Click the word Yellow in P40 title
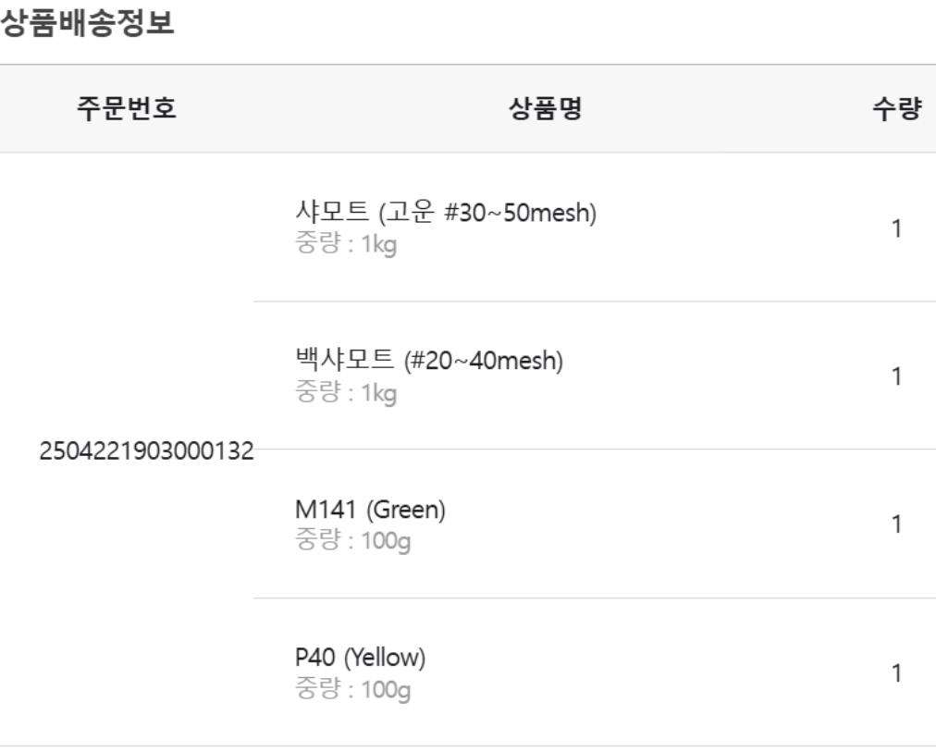The height and width of the screenshot is (752, 936). point(385,657)
